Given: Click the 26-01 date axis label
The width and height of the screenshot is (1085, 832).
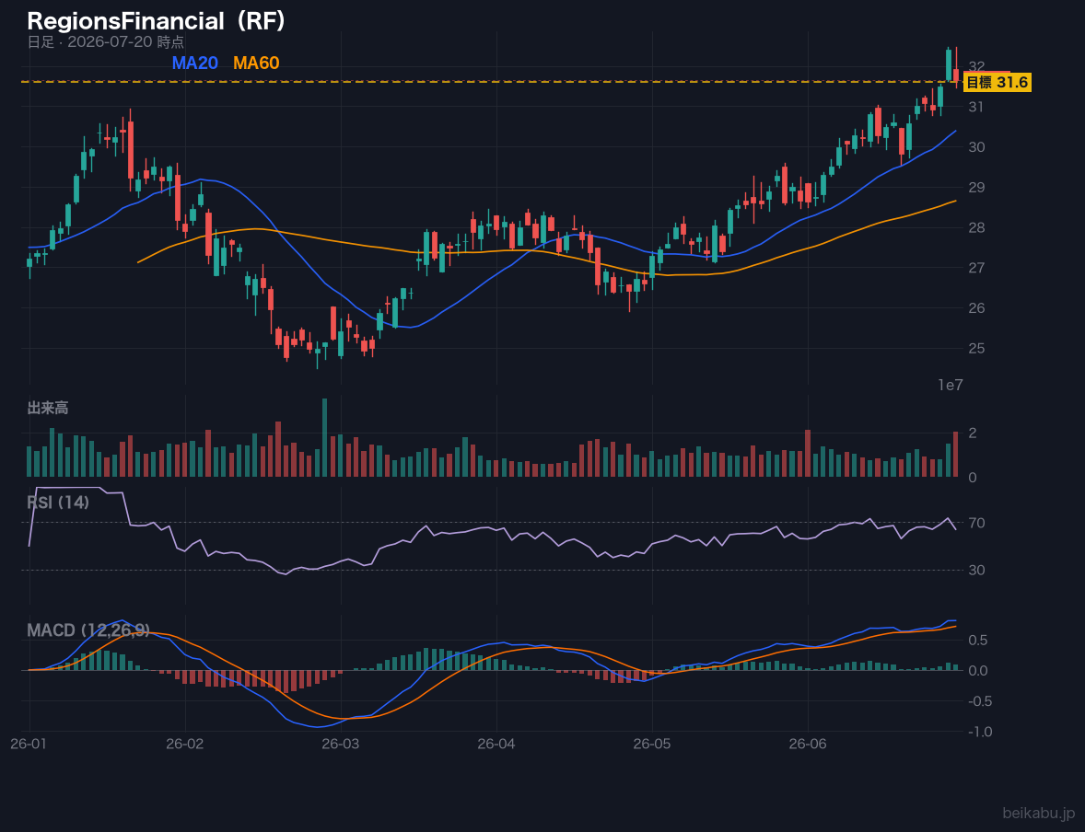Looking at the screenshot, I should pos(29,745).
